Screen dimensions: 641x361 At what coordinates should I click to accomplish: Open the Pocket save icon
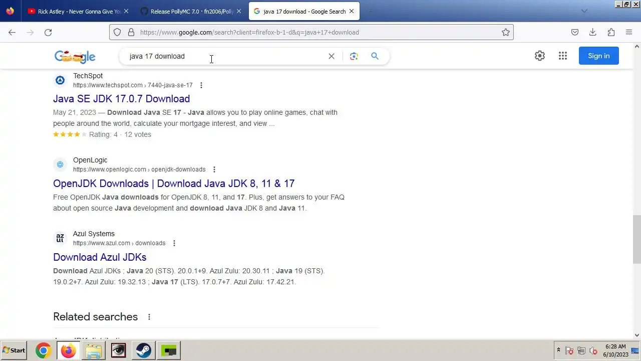tap(575, 32)
